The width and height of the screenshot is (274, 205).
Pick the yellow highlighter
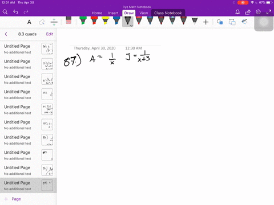pyautogui.click(x=105, y=20)
